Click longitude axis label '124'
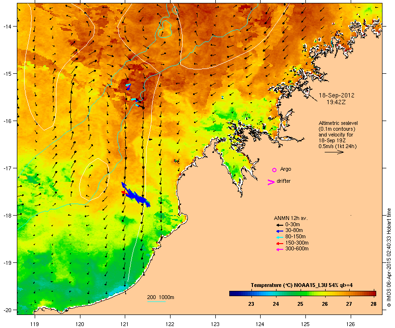The width and height of the screenshot is (395, 328). [260, 324]
